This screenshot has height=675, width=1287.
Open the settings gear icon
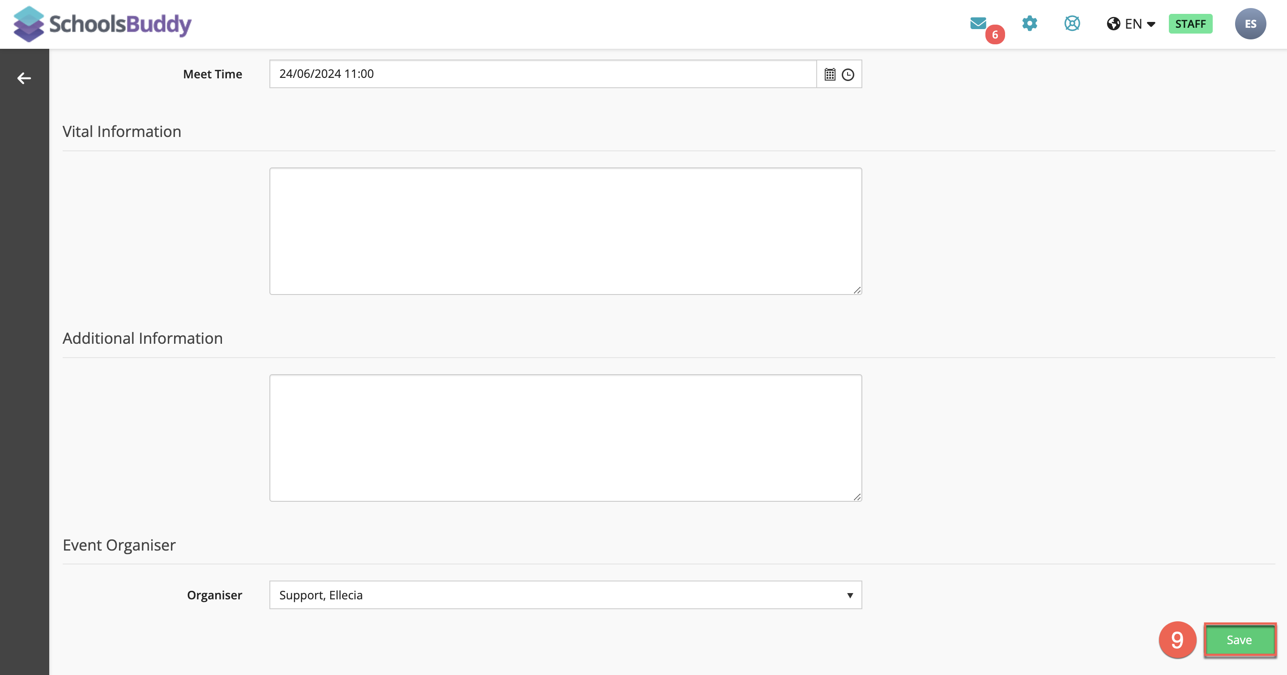pyautogui.click(x=1029, y=23)
